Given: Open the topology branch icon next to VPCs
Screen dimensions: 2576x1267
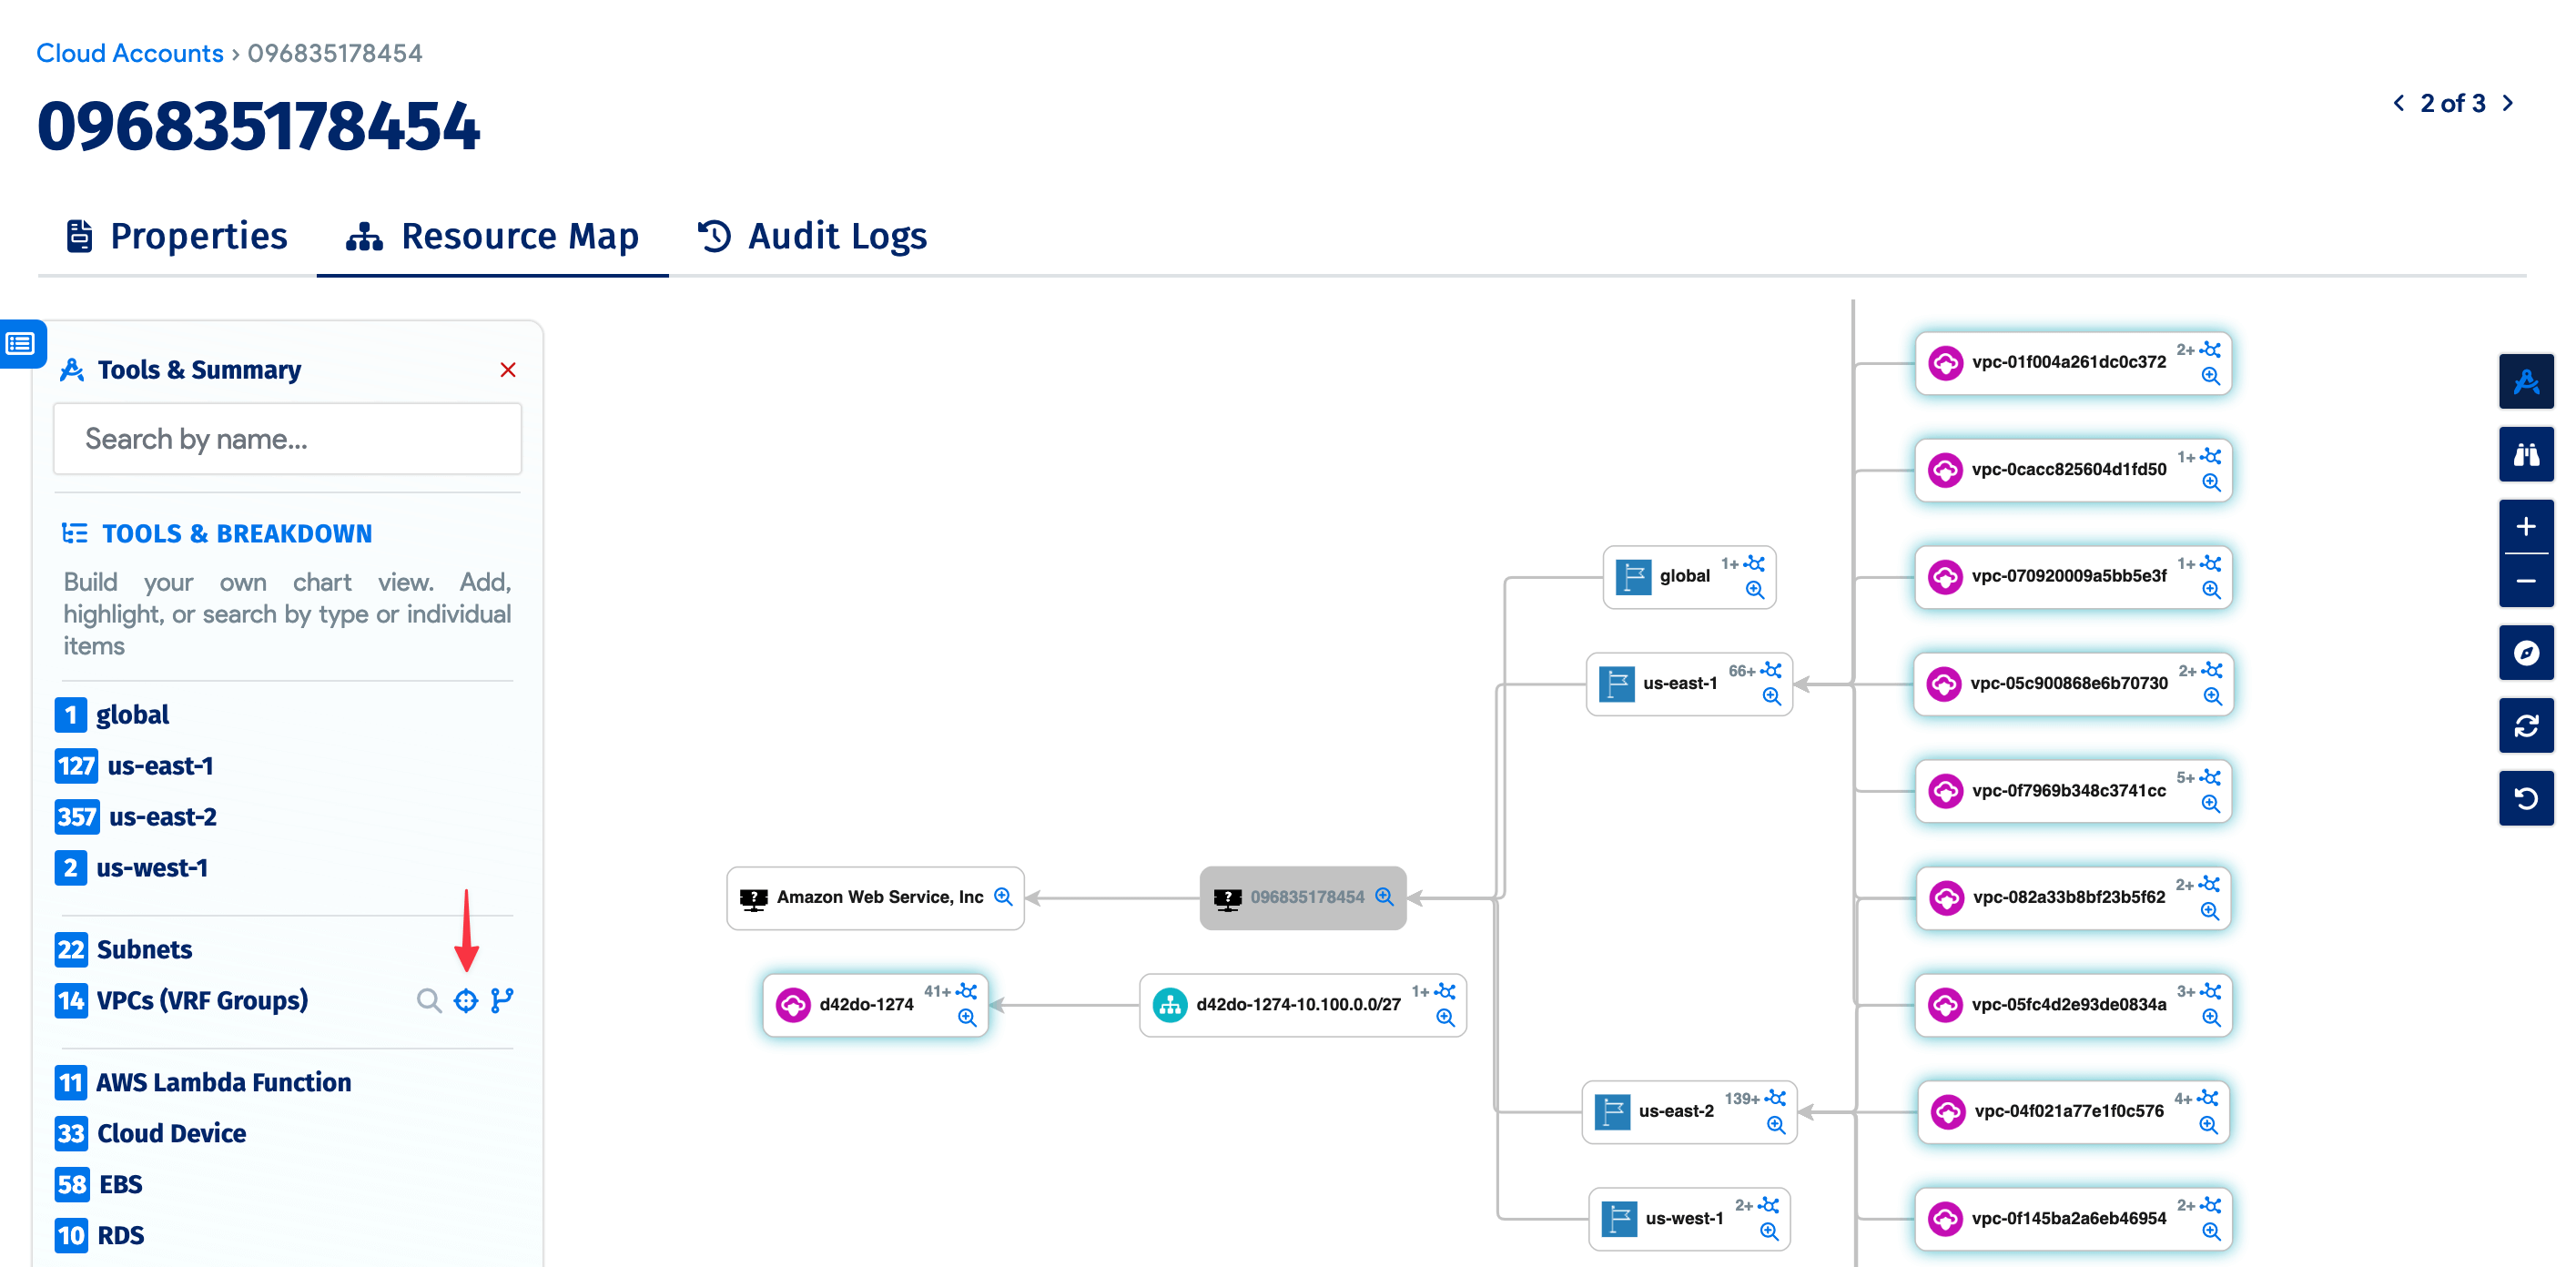Looking at the screenshot, I should [502, 1000].
